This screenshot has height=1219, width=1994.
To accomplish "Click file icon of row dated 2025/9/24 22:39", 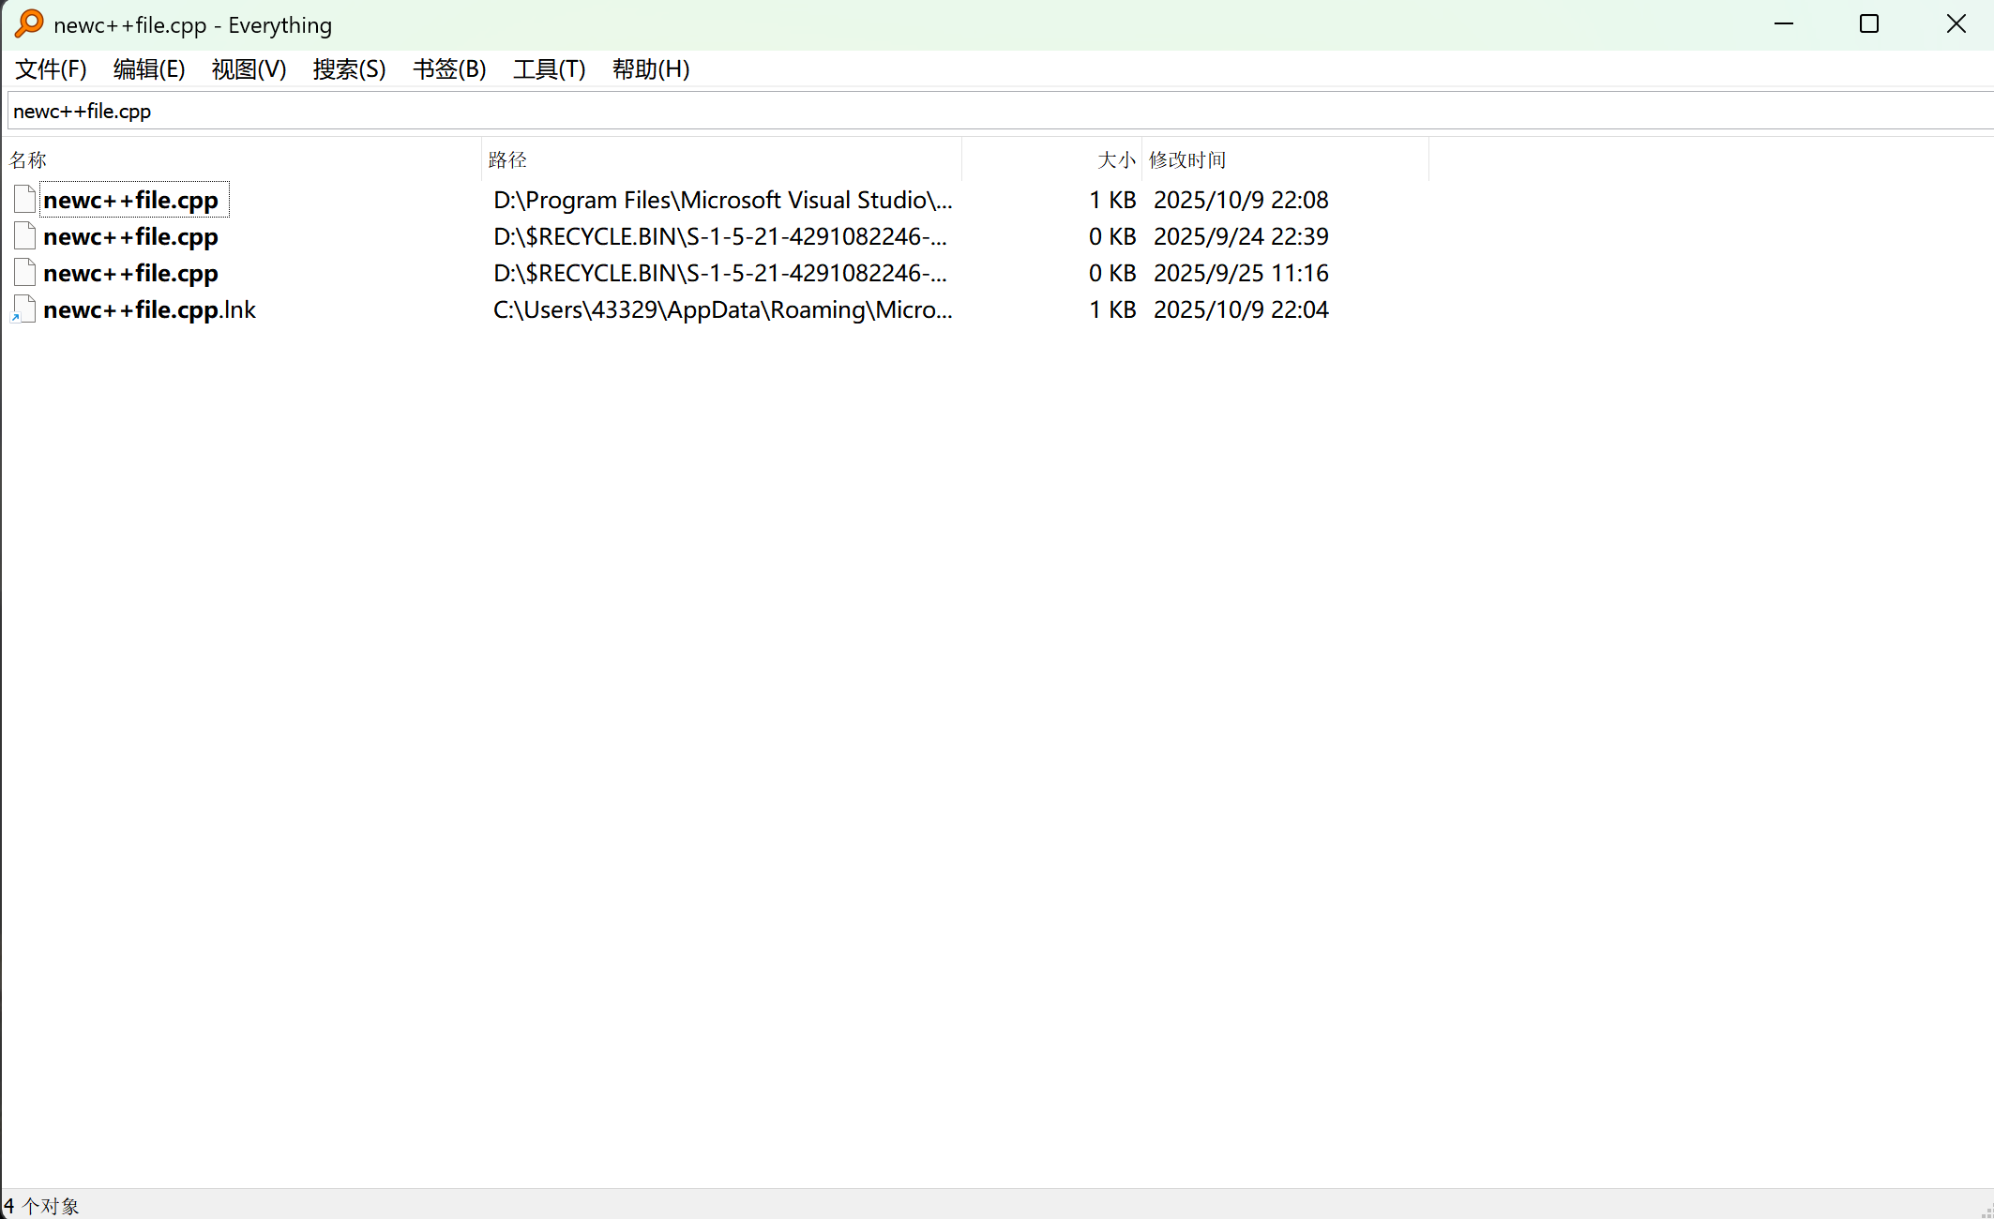I will [x=25, y=235].
